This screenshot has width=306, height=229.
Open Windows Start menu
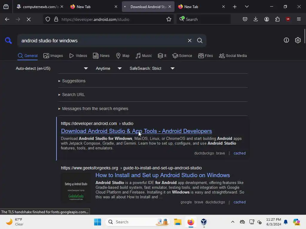click(97, 222)
